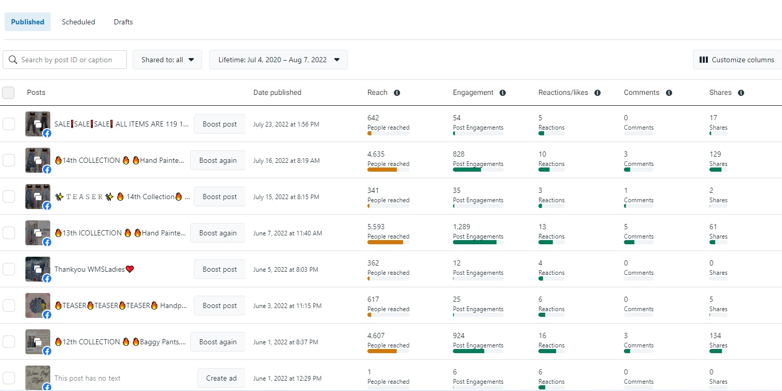Click the Comments column info icon

(x=669, y=93)
